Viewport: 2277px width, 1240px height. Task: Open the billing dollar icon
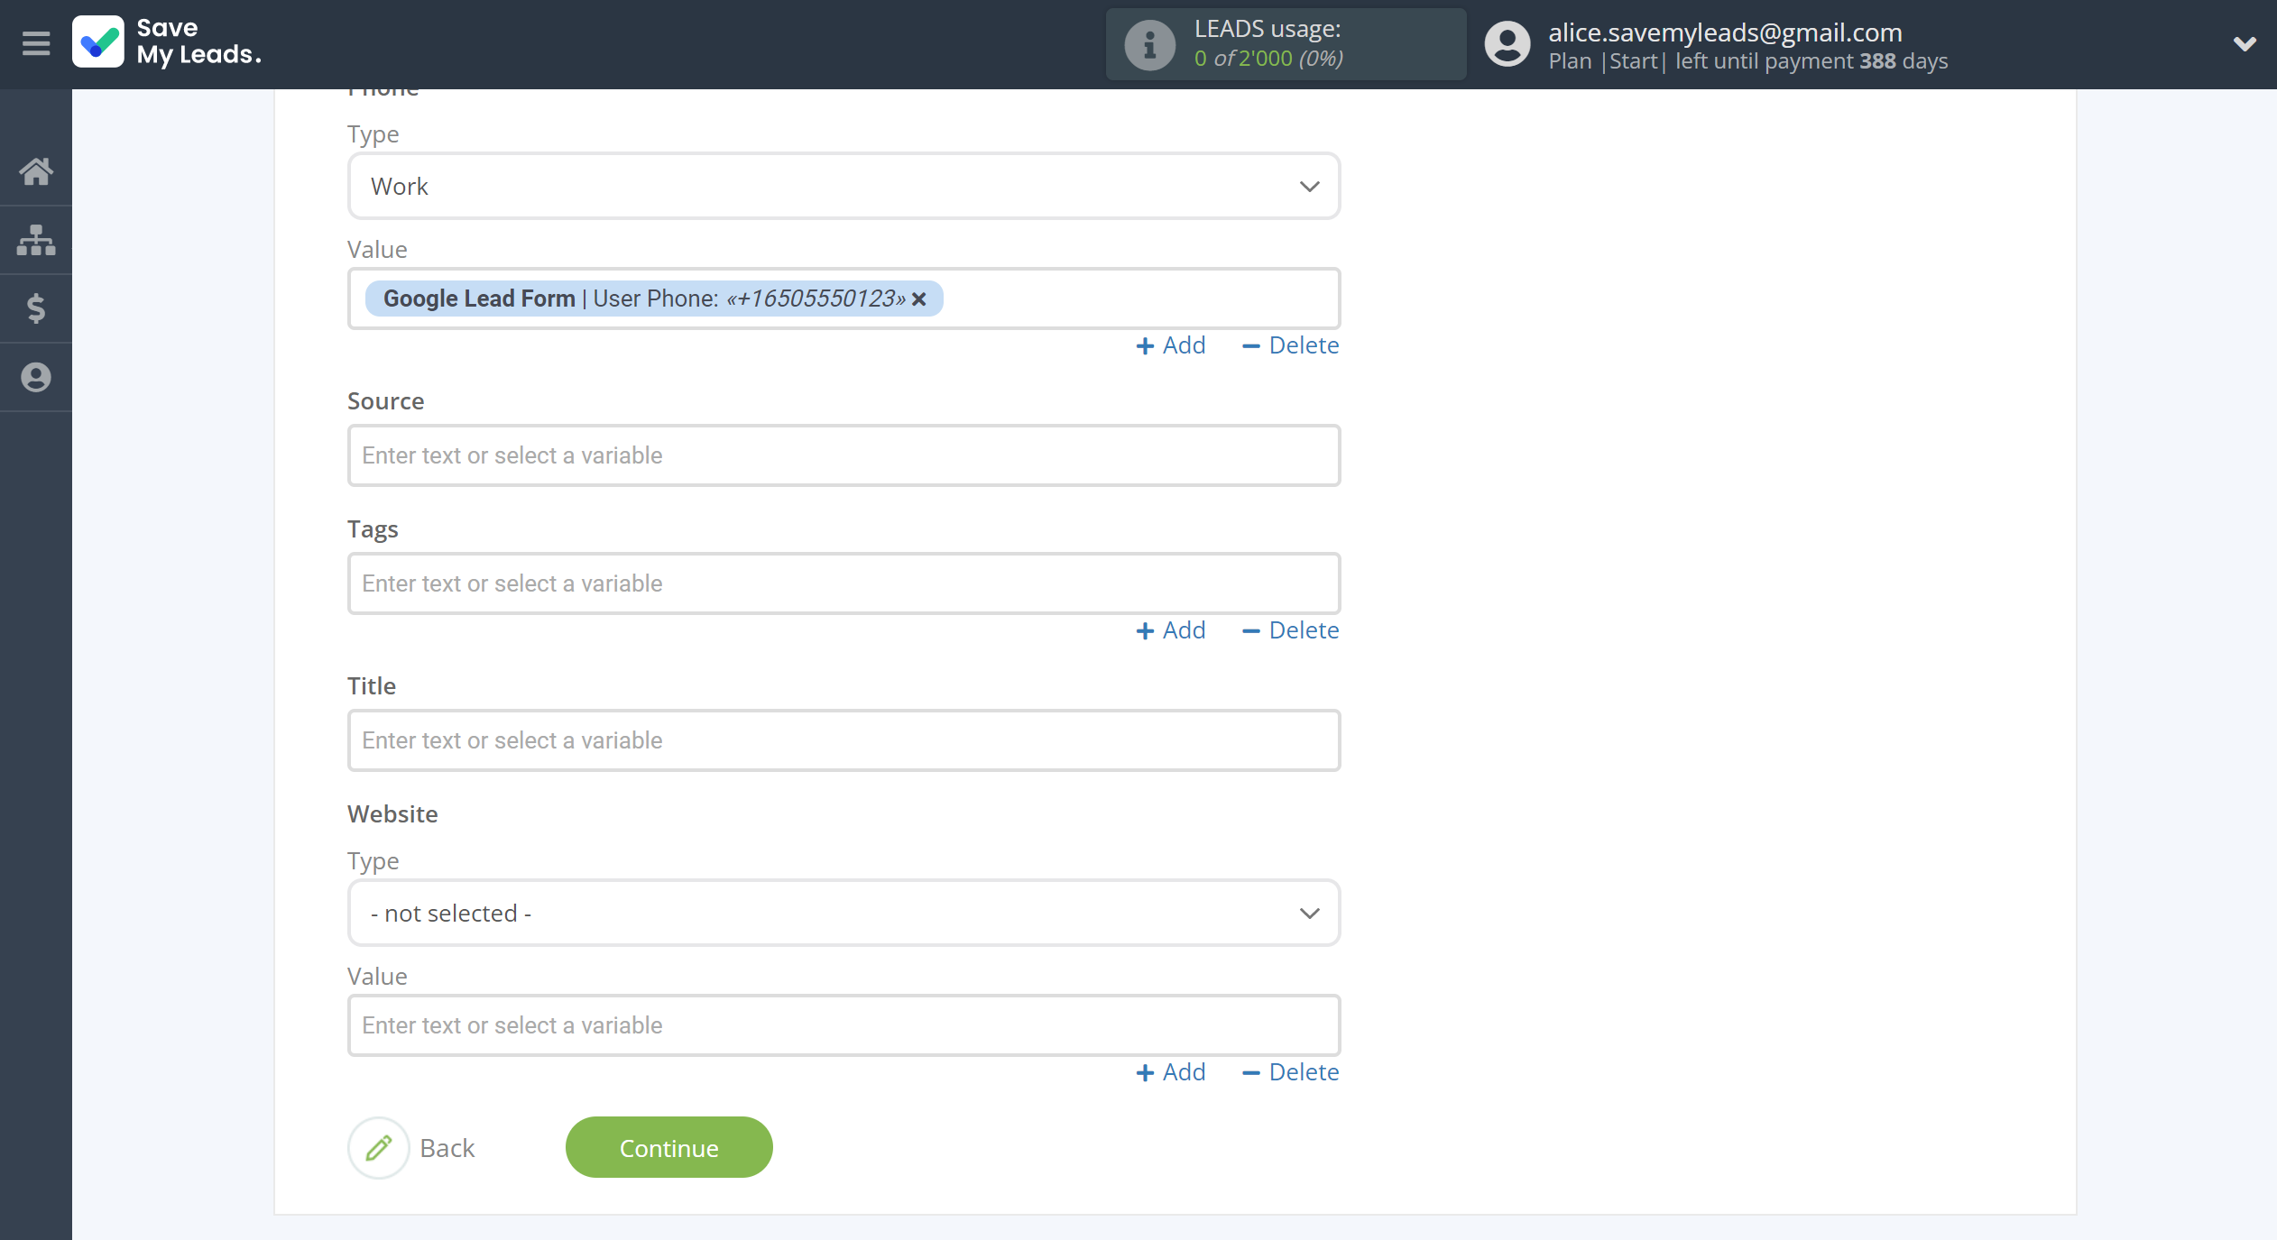coord(36,308)
